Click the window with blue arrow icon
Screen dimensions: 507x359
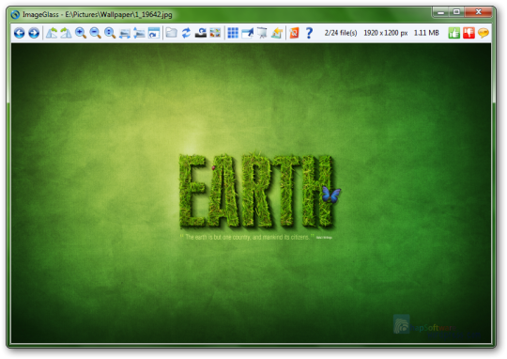pyautogui.click(x=248, y=33)
